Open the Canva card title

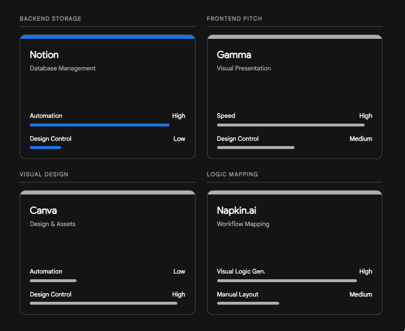pyautogui.click(x=43, y=210)
